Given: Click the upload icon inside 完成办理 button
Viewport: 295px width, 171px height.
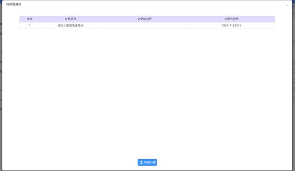Looking at the screenshot, I should tap(142, 162).
